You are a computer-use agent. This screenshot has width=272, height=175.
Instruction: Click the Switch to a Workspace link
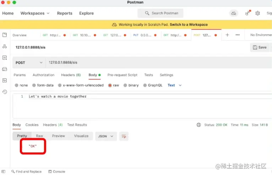(189, 24)
